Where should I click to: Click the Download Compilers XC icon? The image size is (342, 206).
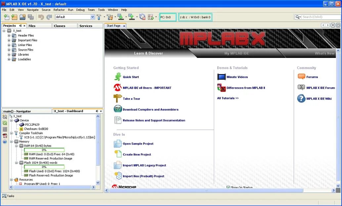[118, 109]
